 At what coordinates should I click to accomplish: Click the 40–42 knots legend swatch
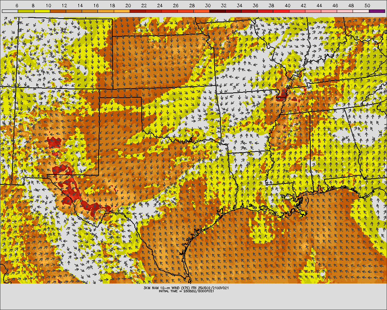[x=297, y=11]
